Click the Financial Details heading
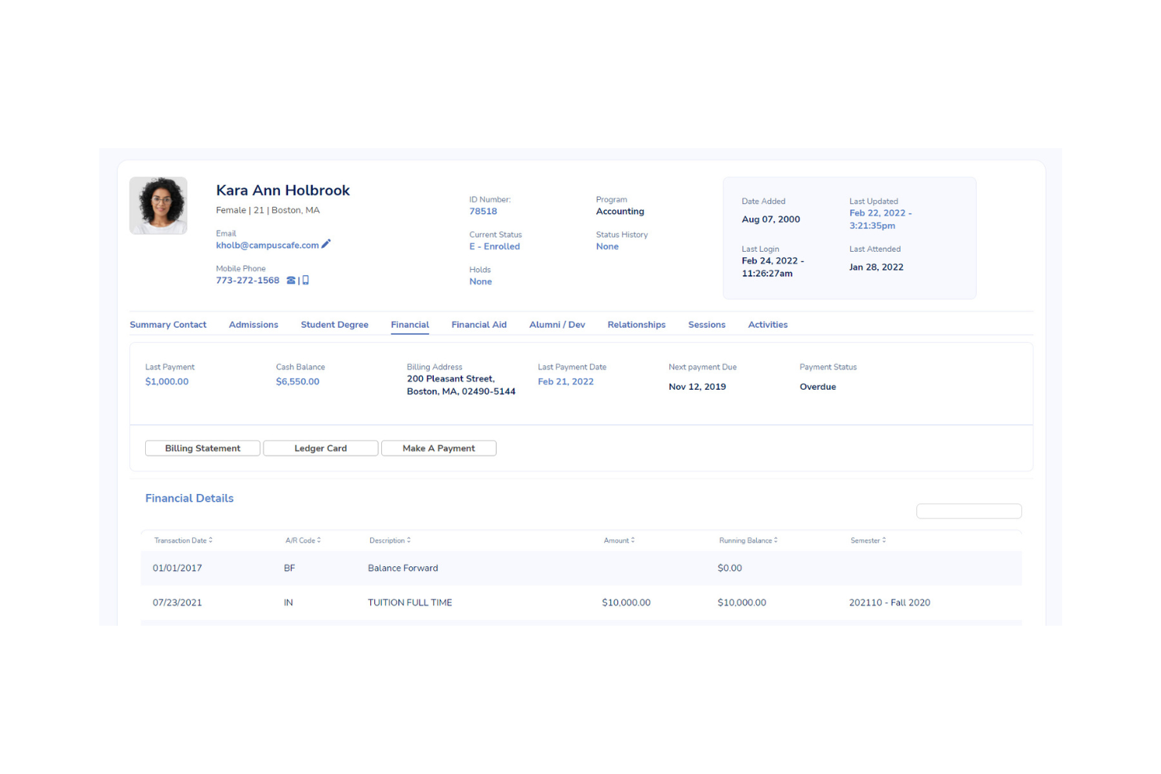Screen dimensions: 1161x774 coord(189,499)
